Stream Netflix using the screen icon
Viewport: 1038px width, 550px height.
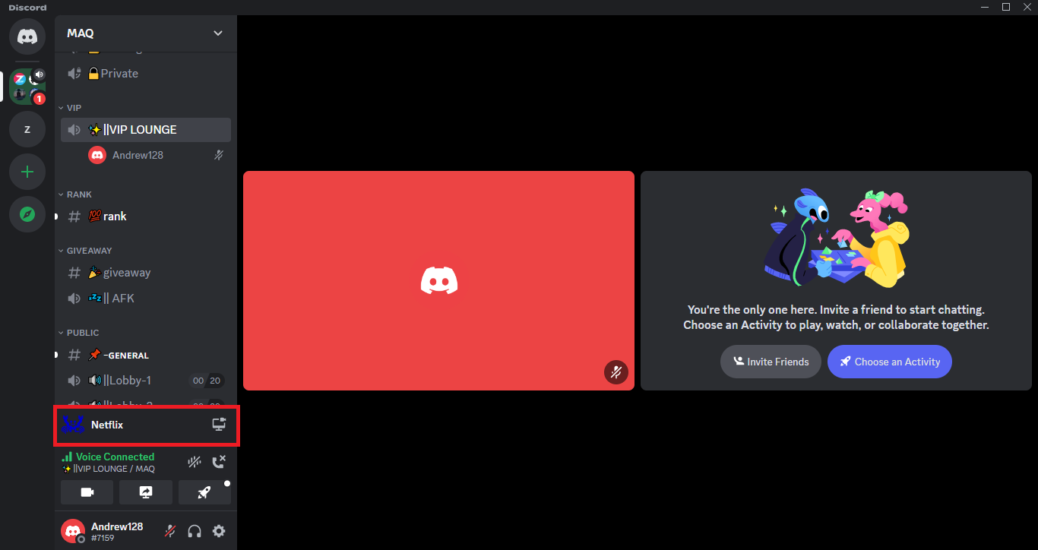219,425
